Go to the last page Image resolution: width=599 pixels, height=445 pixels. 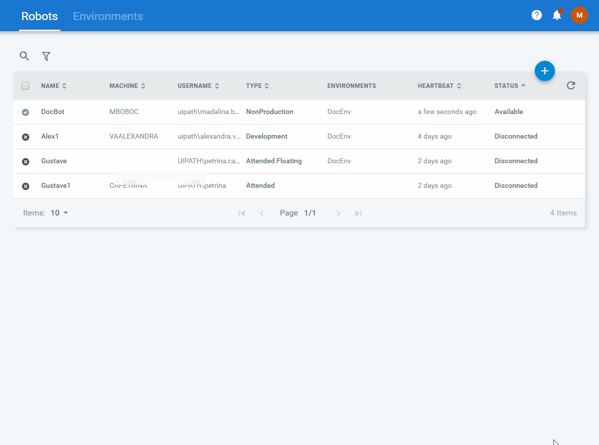[358, 213]
